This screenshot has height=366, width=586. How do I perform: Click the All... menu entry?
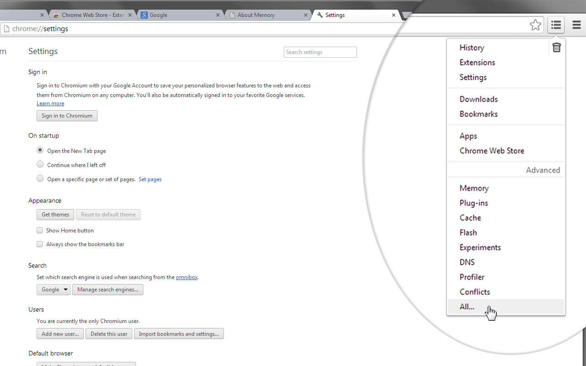click(x=506, y=307)
